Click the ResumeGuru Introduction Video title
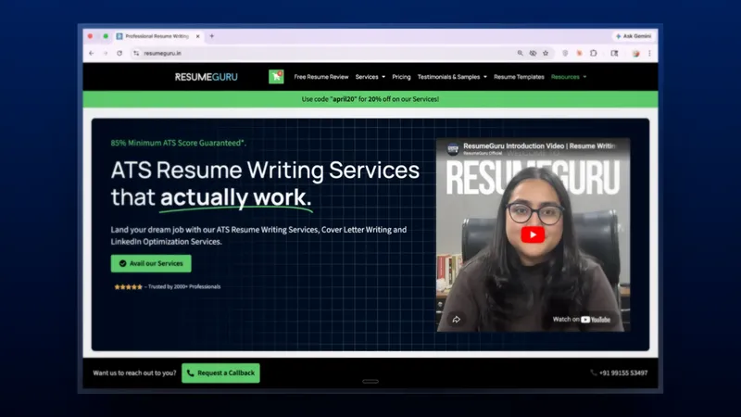The image size is (741, 417). (x=539, y=146)
